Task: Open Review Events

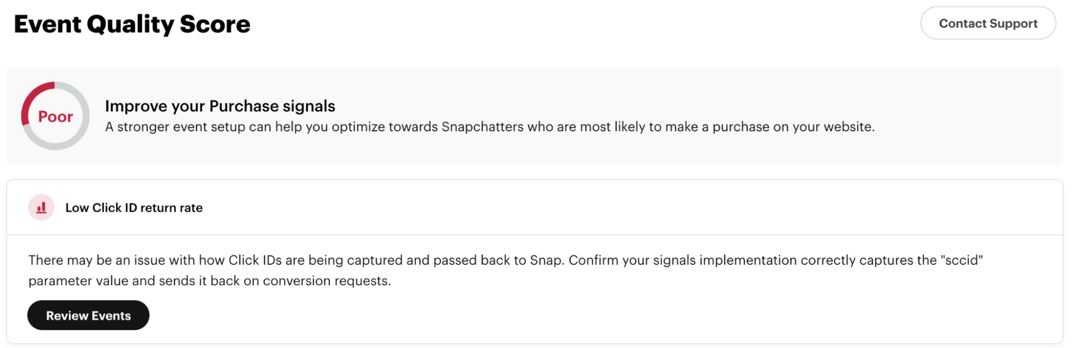Action: [88, 315]
